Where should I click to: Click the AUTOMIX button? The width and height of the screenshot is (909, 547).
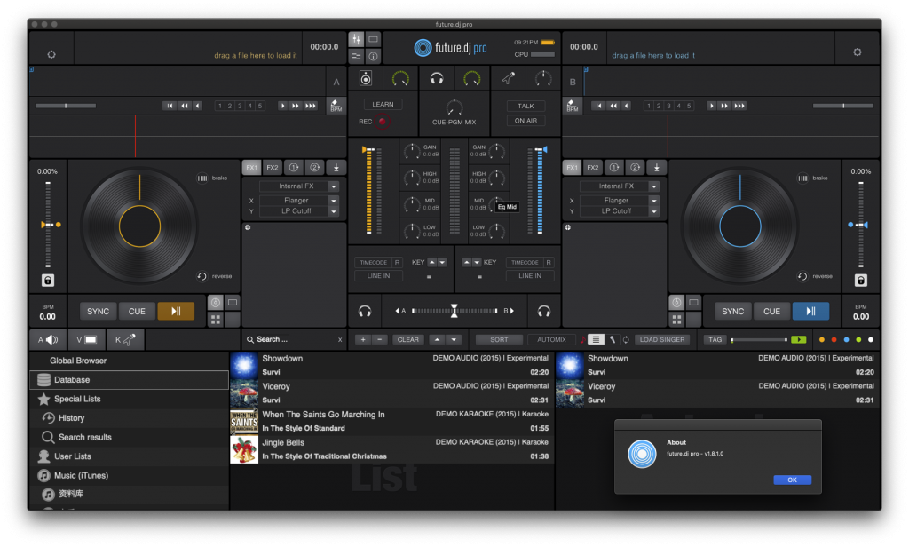(x=551, y=339)
